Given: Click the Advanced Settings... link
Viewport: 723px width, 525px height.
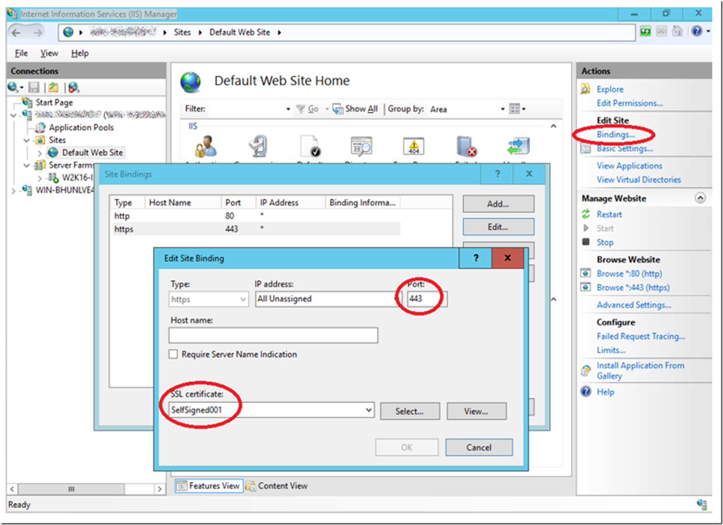Looking at the screenshot, I should click(x=634, y=305).
